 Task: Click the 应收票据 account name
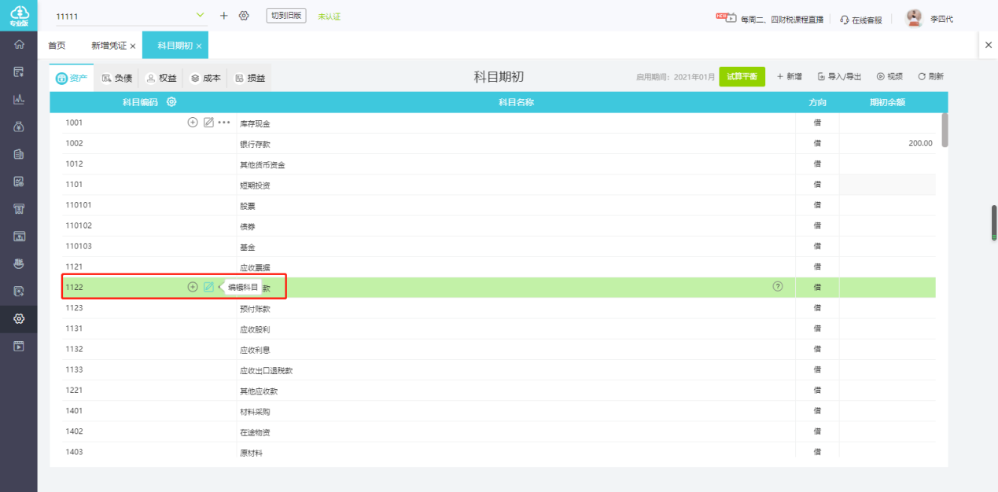click(255, 267)
